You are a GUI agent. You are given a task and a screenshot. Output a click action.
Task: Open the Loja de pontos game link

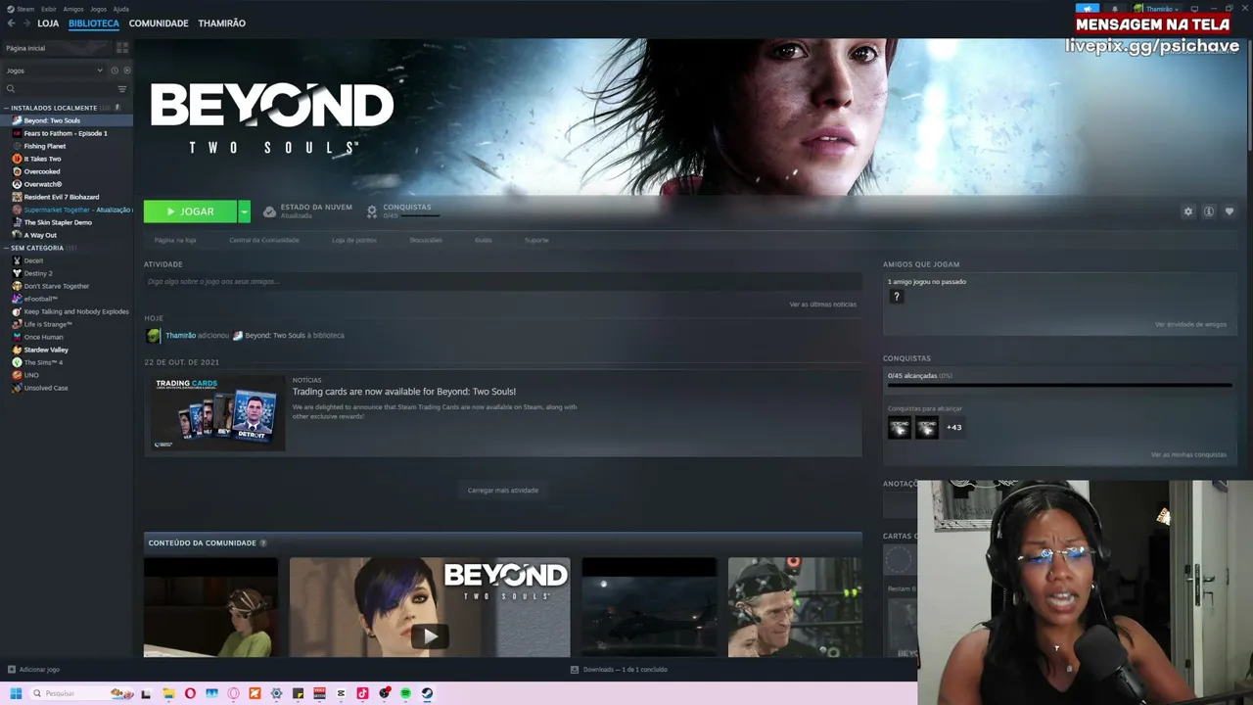[353, 240]
